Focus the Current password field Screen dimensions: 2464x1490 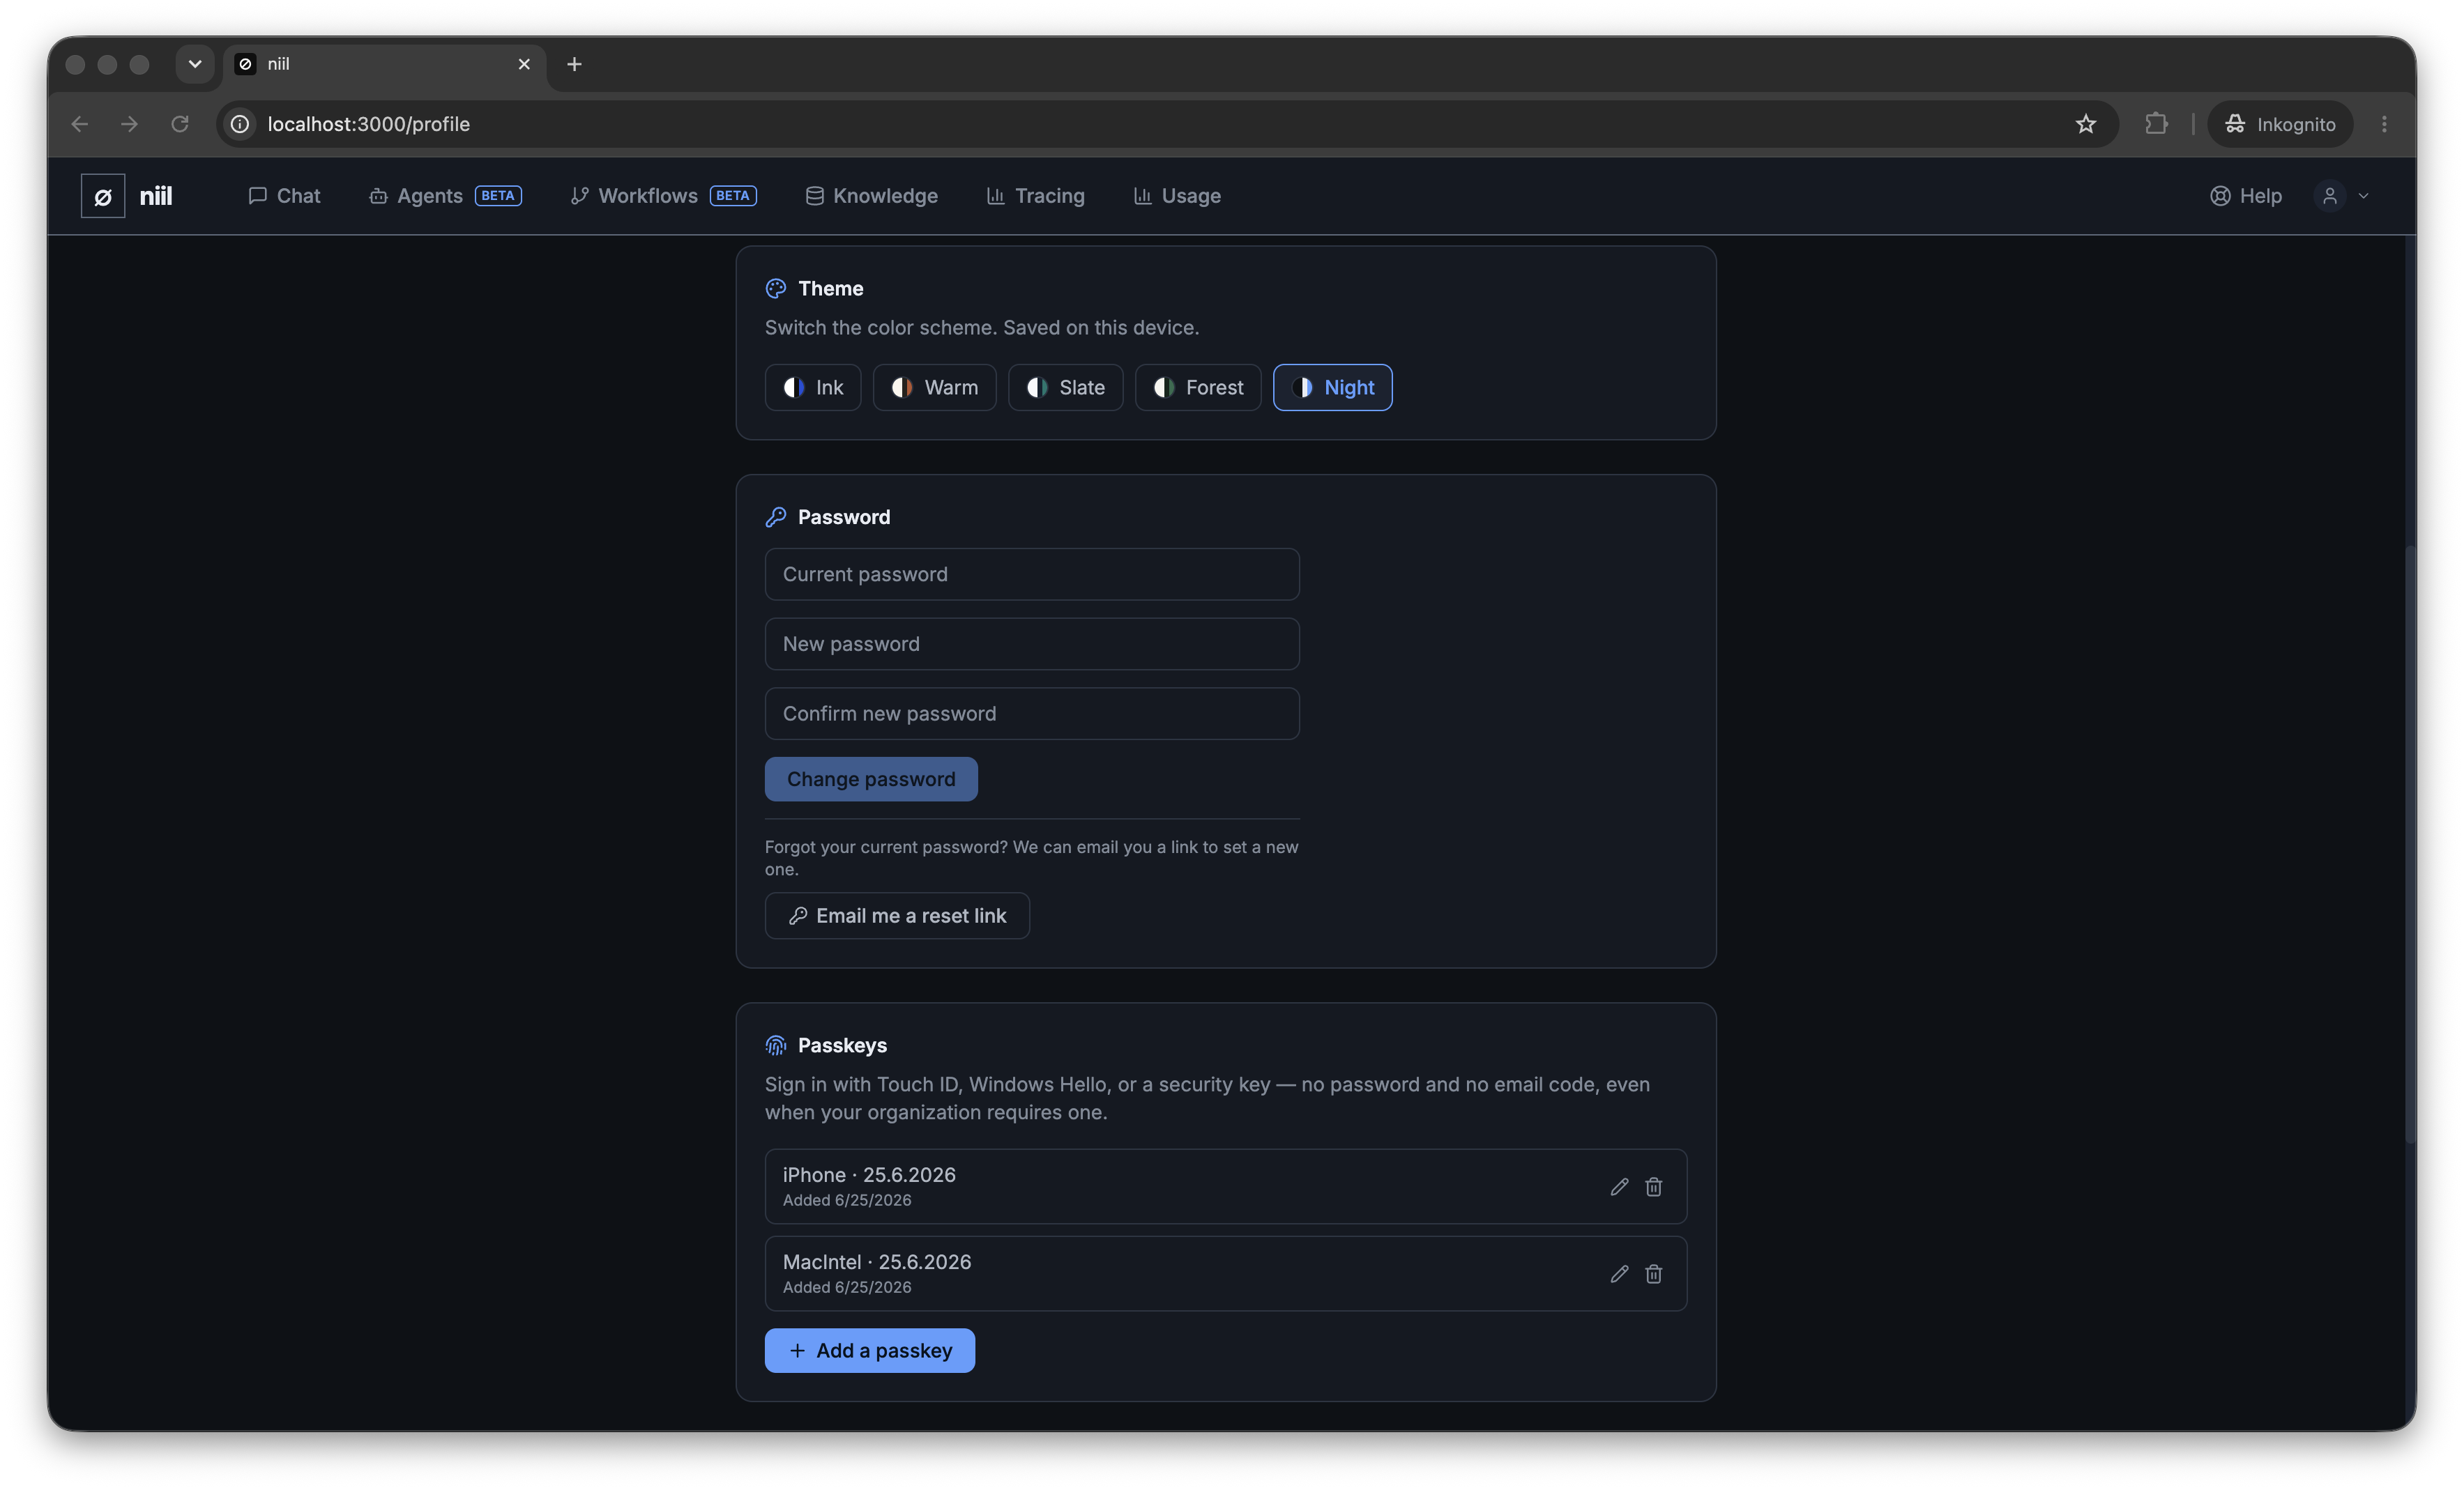pyautogui.click(x=1032, y=575)
